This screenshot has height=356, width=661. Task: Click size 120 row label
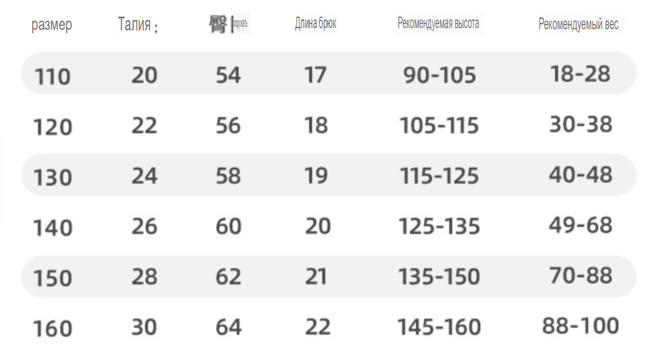(53, 127)
